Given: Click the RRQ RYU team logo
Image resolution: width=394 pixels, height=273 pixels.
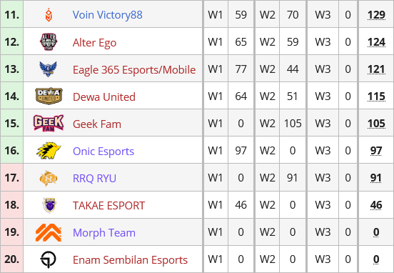Looking at the screenshot, I should coord(49,178).
